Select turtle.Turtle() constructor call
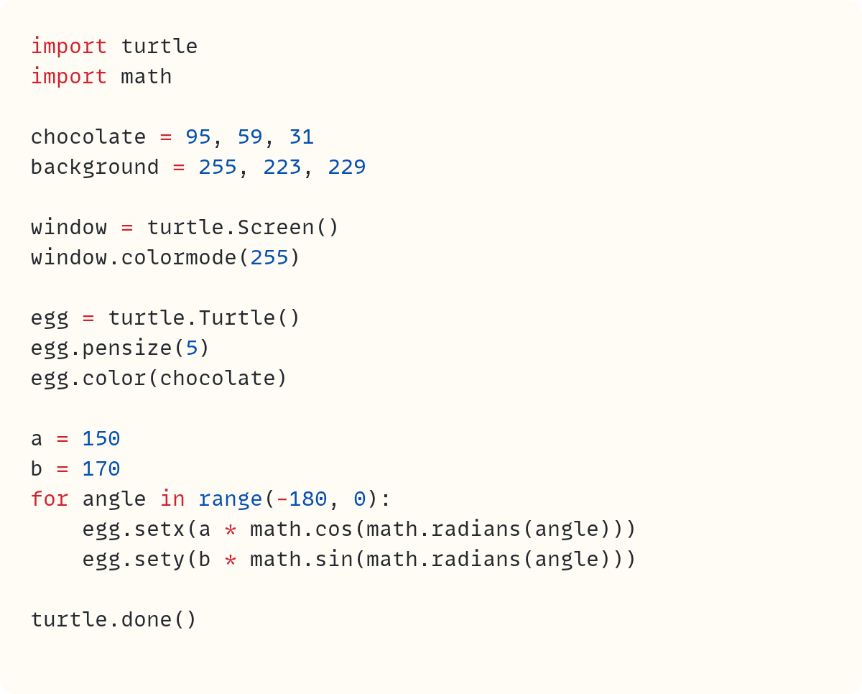This screenshot has width=862, height=694. (x=204, y=318)
